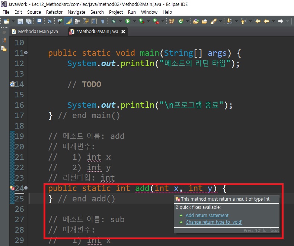Click 'Change return type to void' quick fix

[214, 222]
